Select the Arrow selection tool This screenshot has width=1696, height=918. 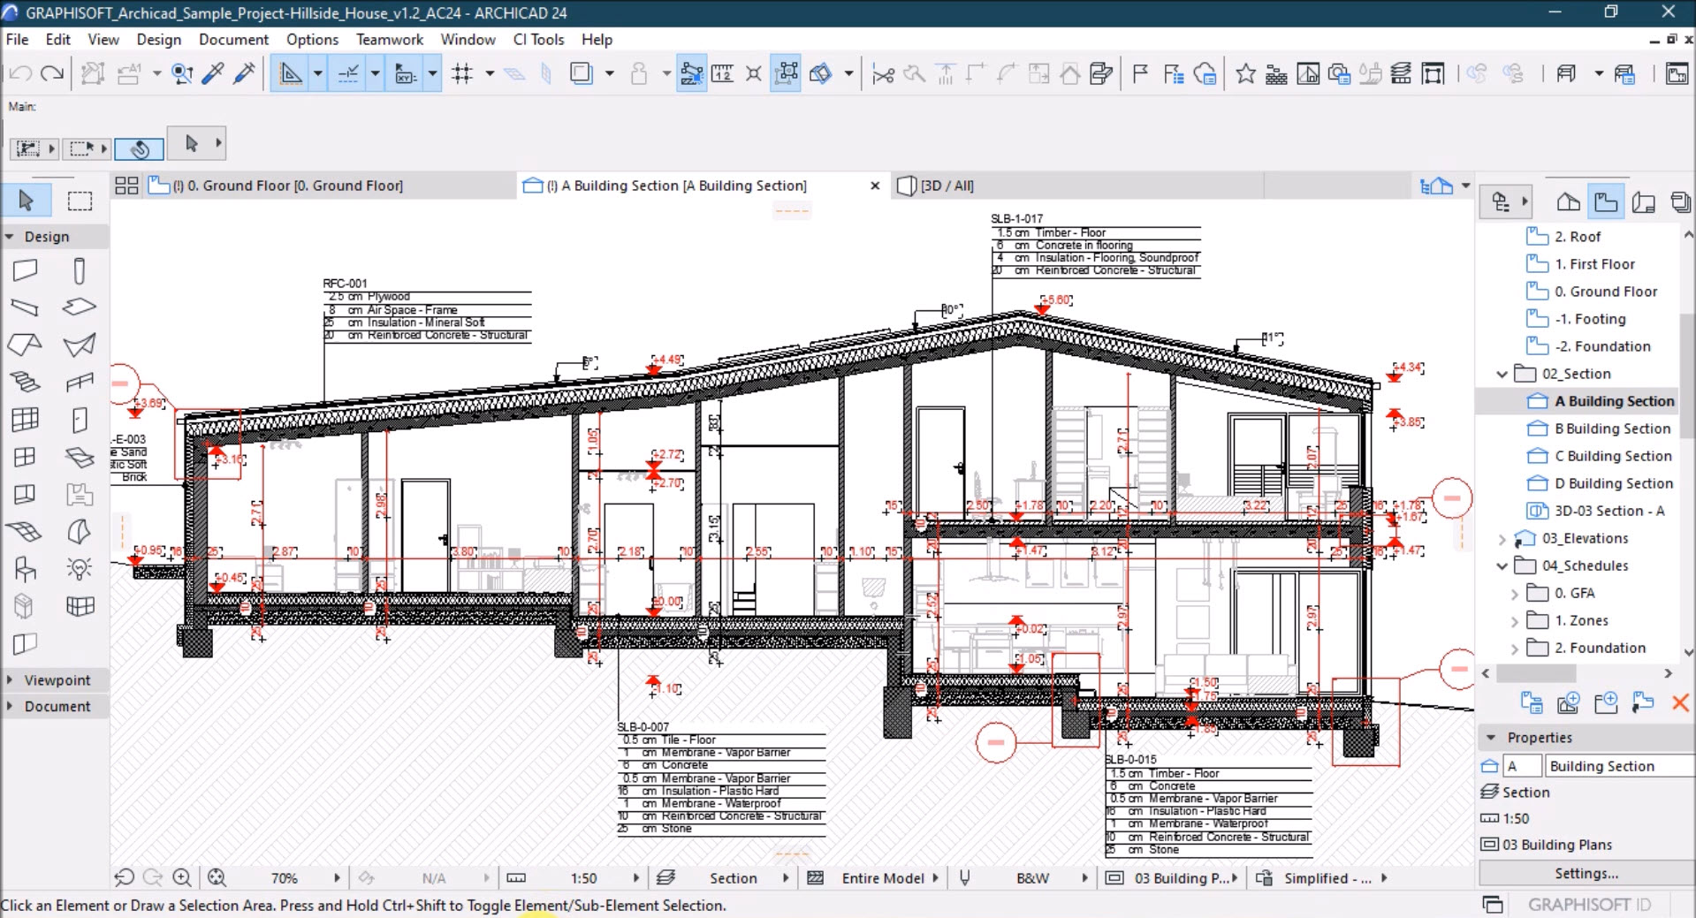(27, 200)
